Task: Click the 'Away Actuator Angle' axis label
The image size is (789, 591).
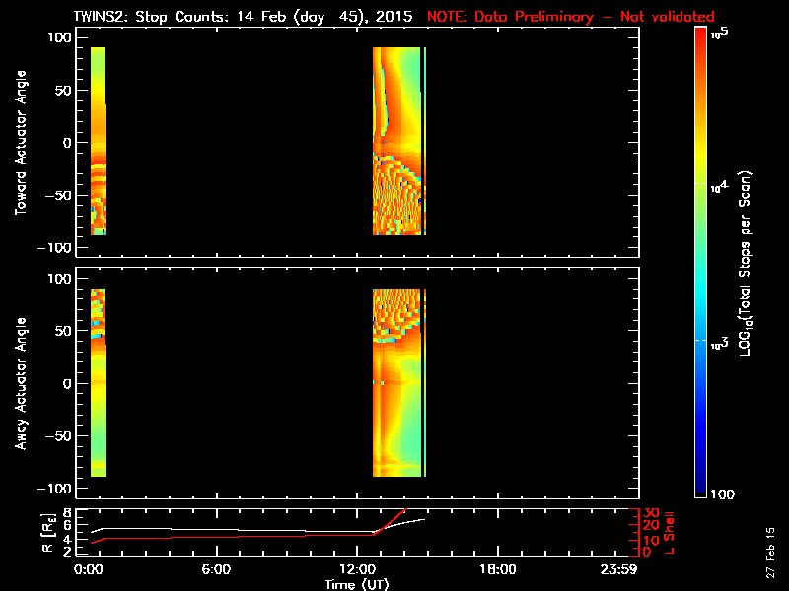Action: [x=20, y=384]
